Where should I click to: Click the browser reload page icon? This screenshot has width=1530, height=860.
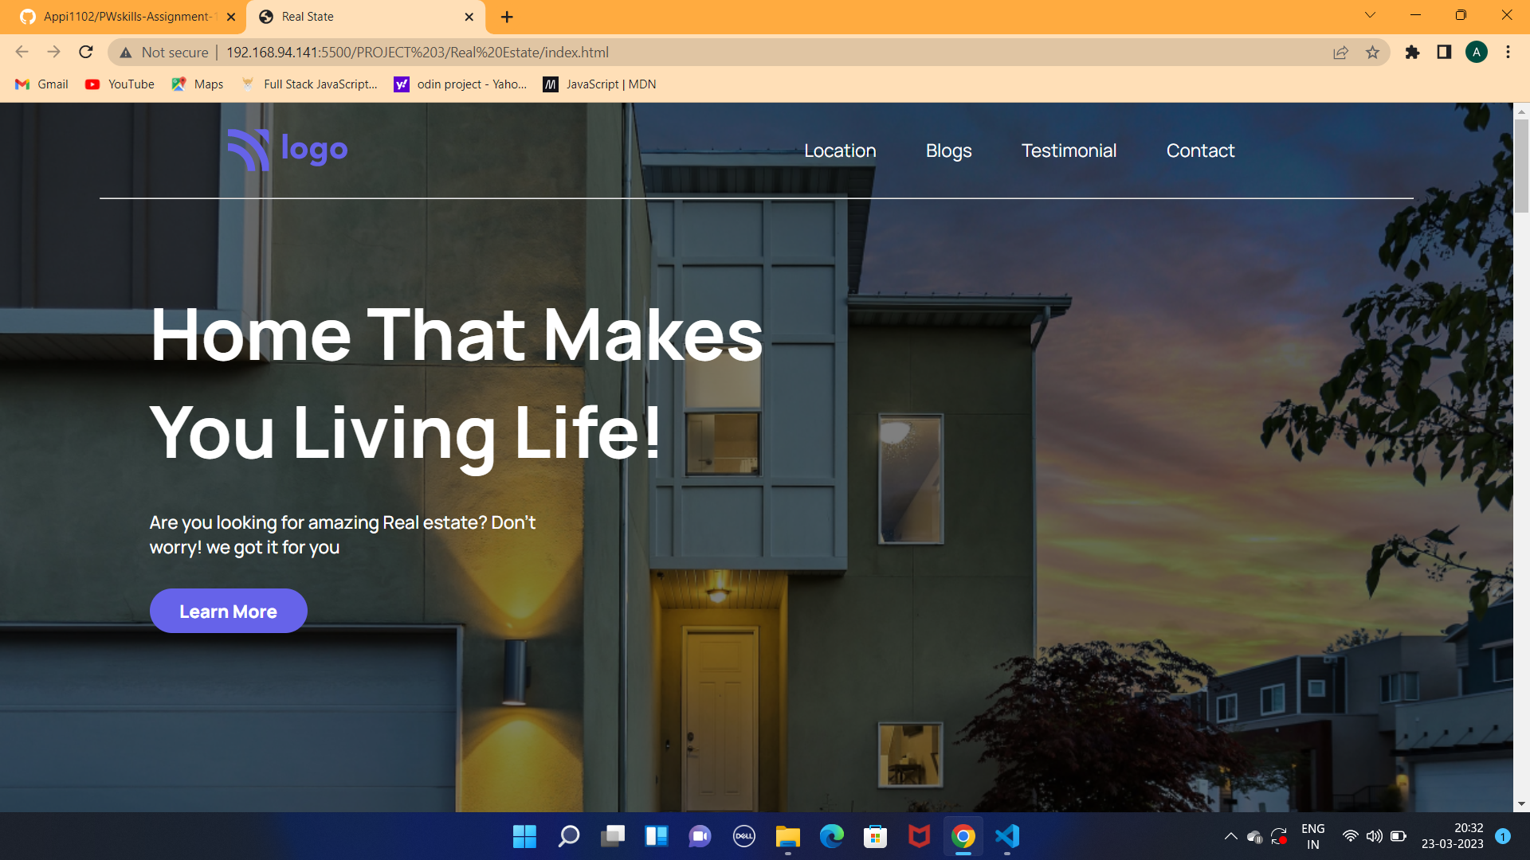click(86, 53)
